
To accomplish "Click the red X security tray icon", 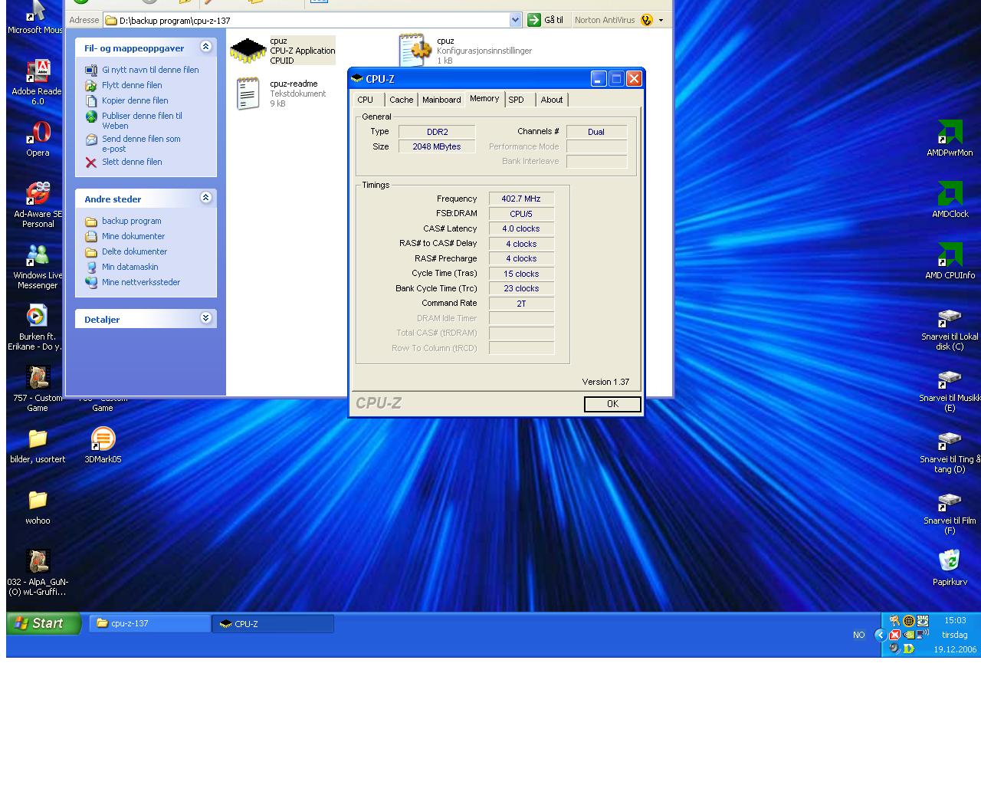I will click(894, 635).
